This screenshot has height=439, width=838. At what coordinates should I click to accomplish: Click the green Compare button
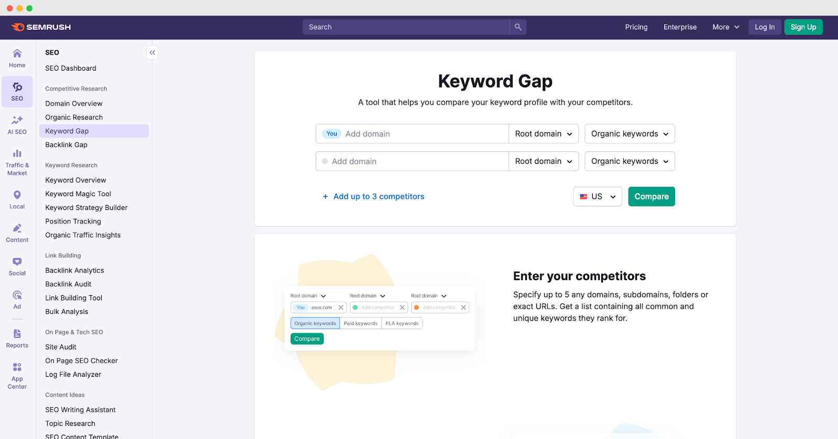point(651,196)
